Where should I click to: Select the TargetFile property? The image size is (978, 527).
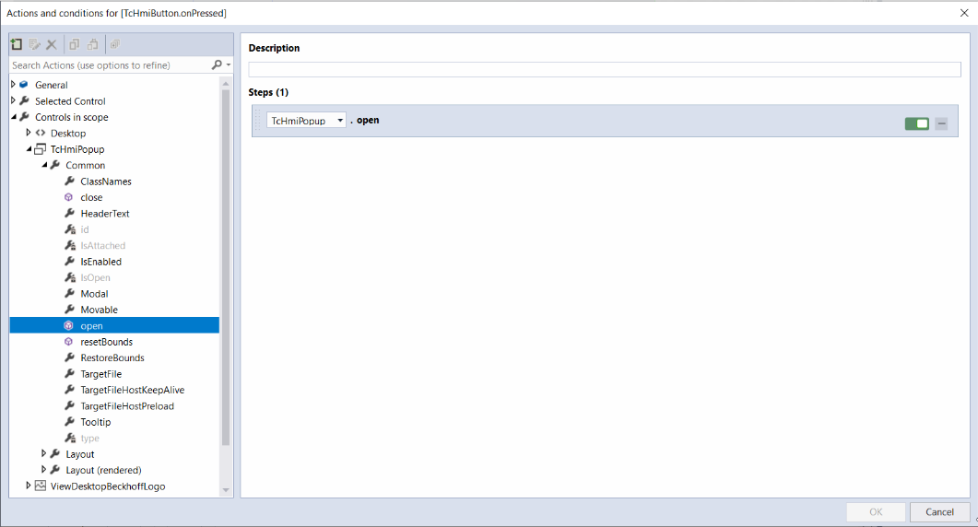click(x=101, y=374)
